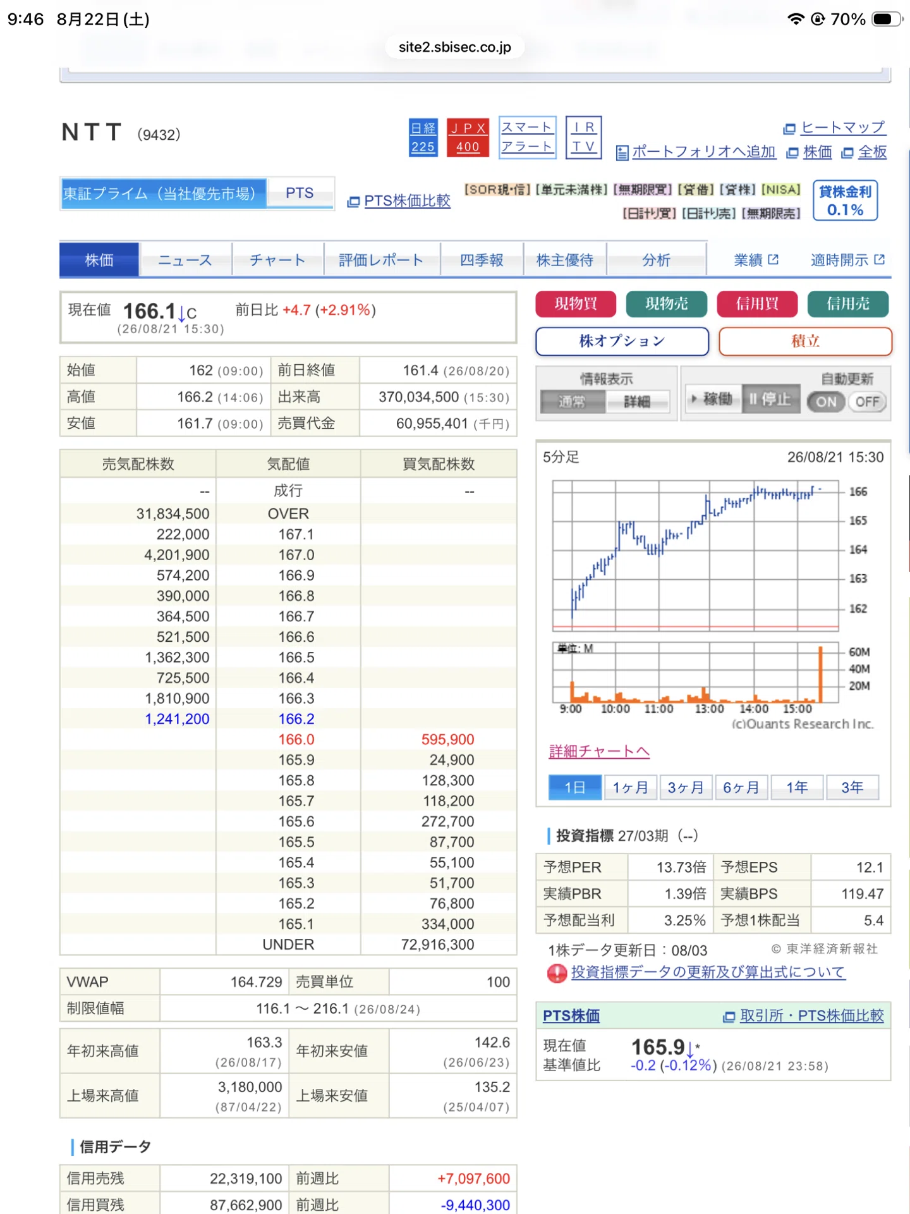Select 3年 chart period

[x=852, y=788]
